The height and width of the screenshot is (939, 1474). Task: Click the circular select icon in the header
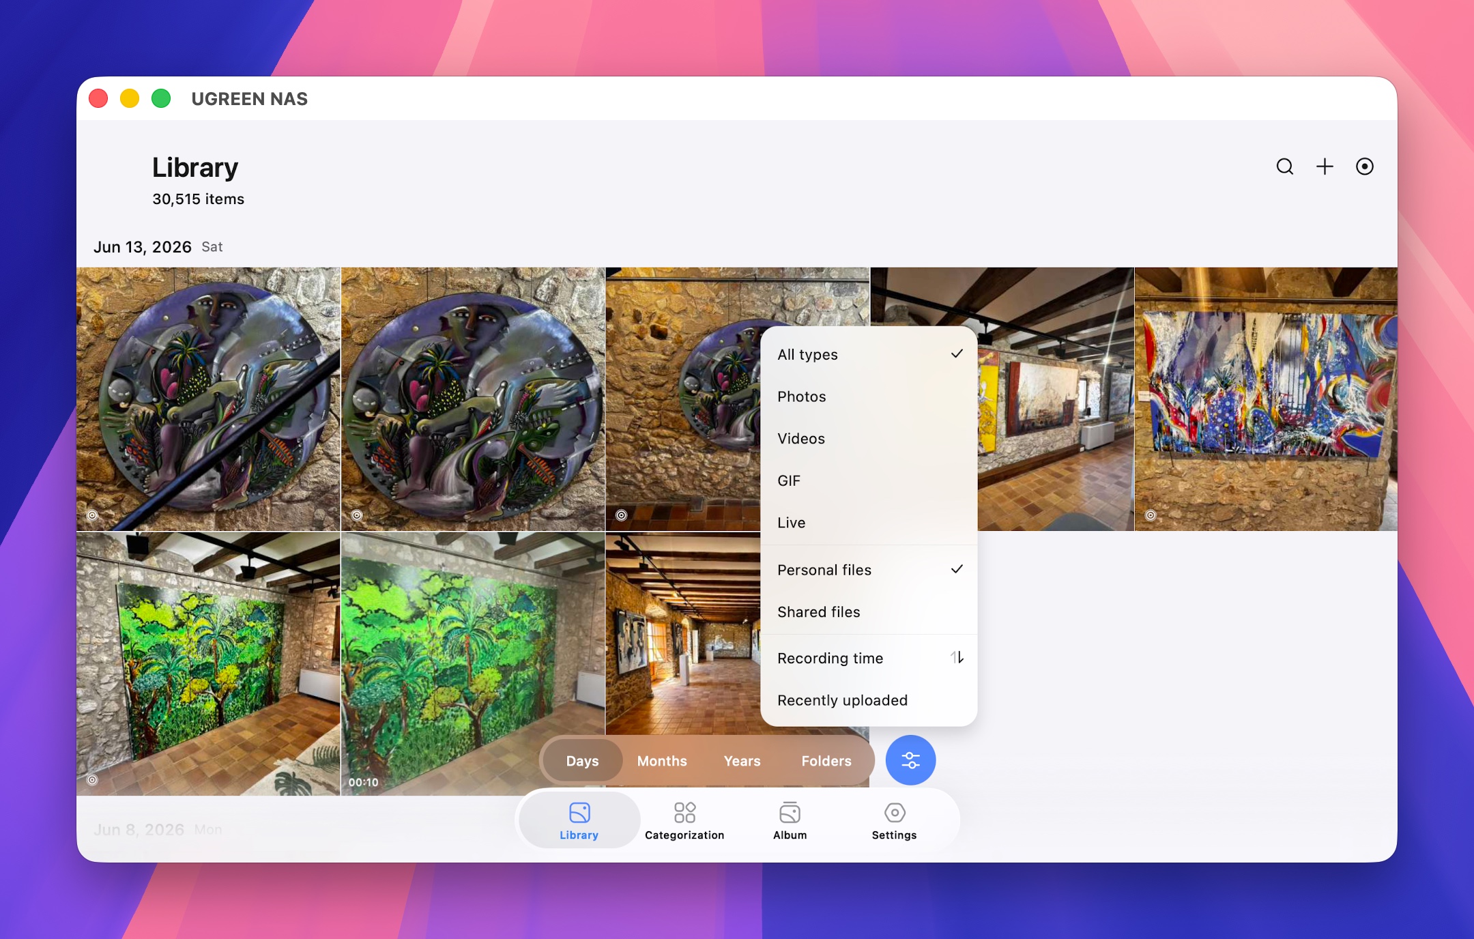pyautogui.click(x=1364, y=167)
